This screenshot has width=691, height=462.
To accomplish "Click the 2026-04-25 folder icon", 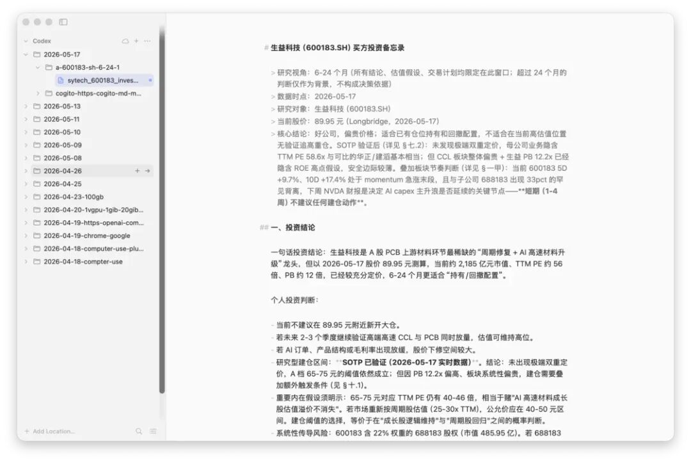I will [x=37, y=184].
